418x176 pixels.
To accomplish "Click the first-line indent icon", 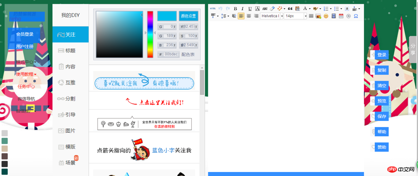I will coord(234,16).
